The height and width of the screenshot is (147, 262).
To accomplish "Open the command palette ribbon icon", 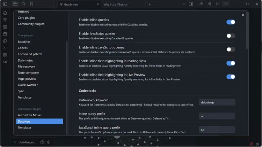I will [5, 48].
